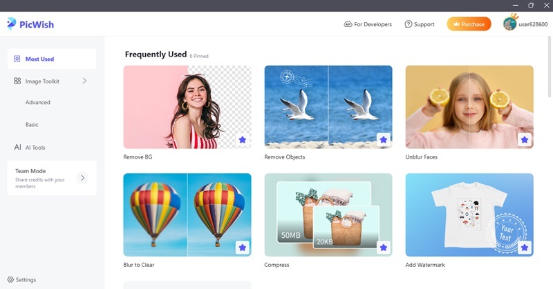Screen dimensions: 553x289
Task: Select the Basic sidebar item
Action: (32, 125)
